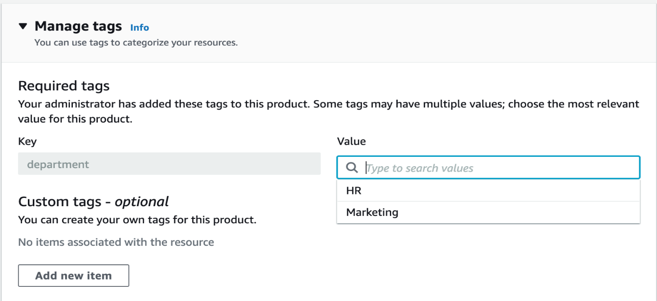Click 'You can create your own tags' text

137,220
